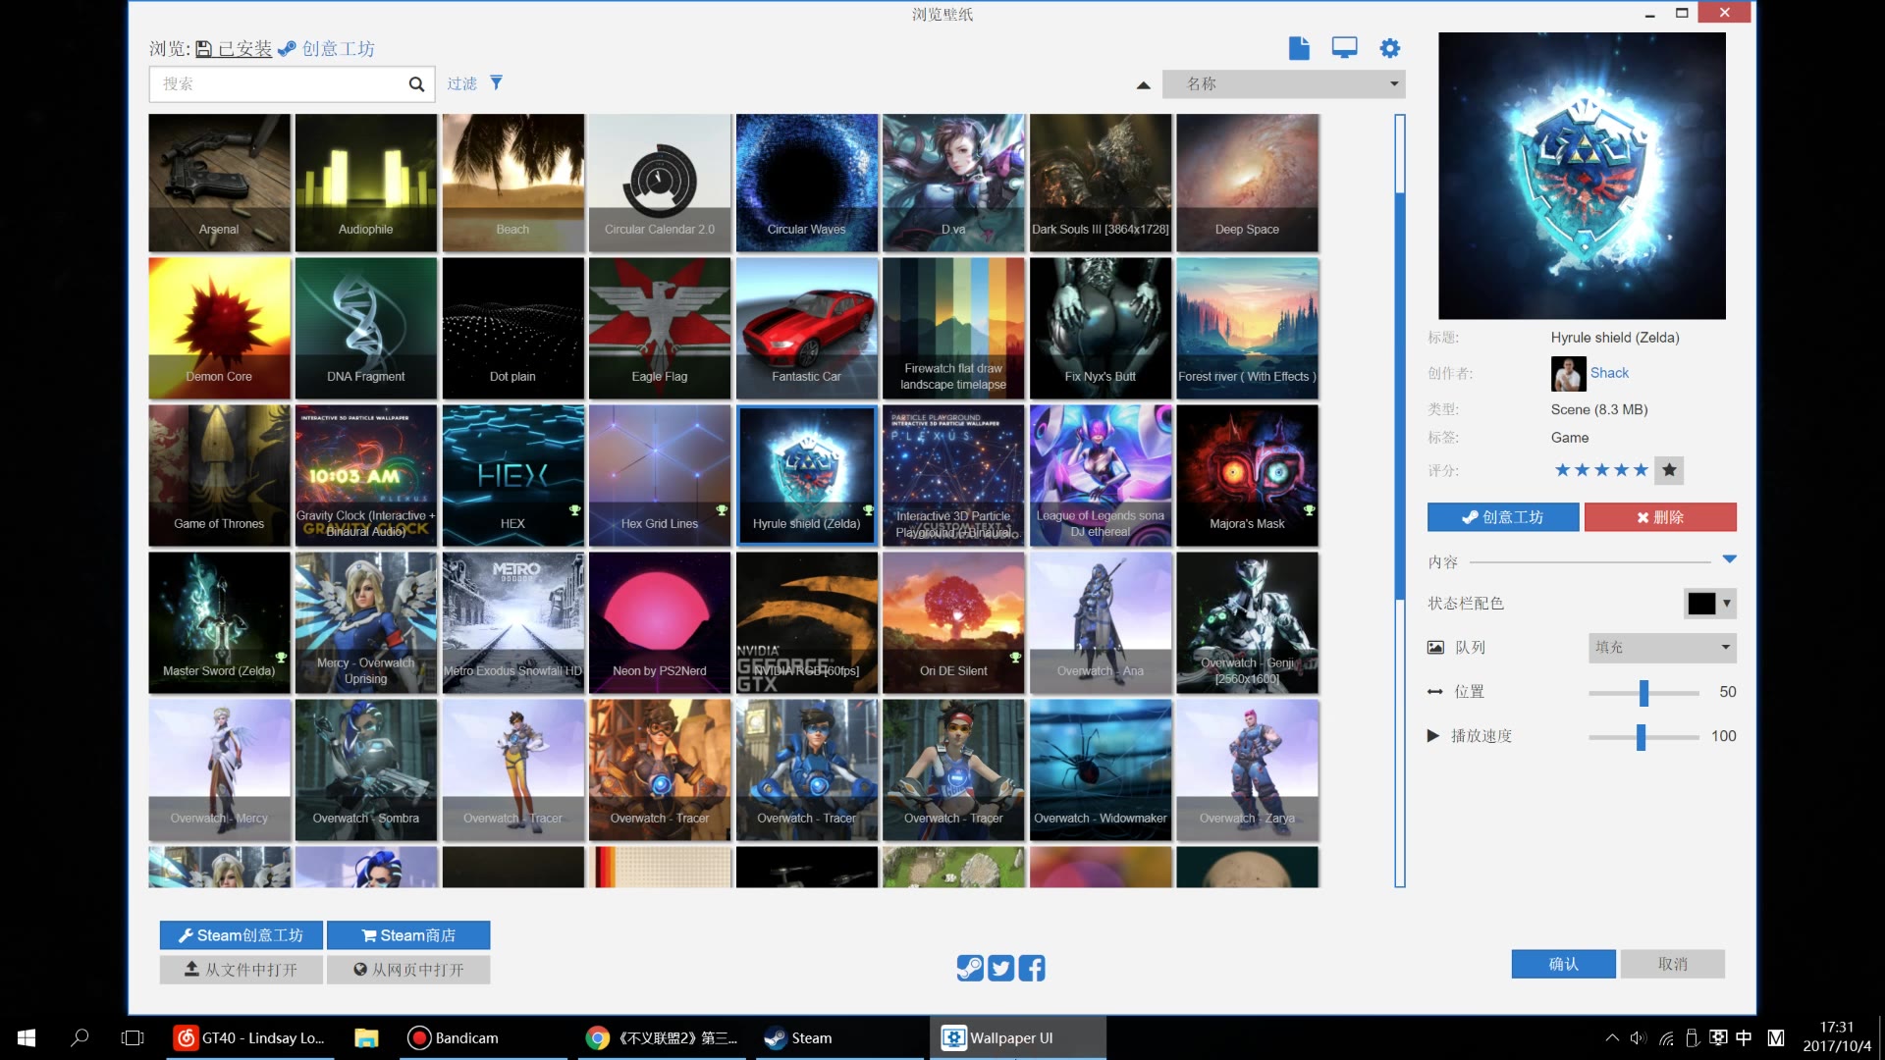Switch to the Chrome taskbar window
Viewport: 1885px width, 1060px height.
click(x=662, y=1037)
